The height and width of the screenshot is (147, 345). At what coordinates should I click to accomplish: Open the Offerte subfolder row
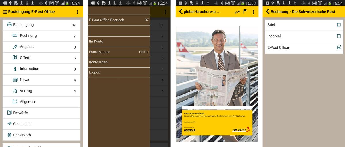pos(42,58)
